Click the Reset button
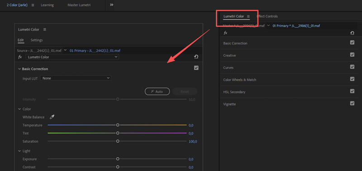362x171 pixels. (x=185, y=92)
